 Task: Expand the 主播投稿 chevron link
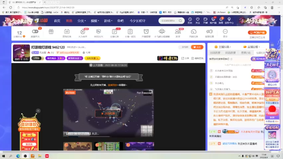(223, 47)
